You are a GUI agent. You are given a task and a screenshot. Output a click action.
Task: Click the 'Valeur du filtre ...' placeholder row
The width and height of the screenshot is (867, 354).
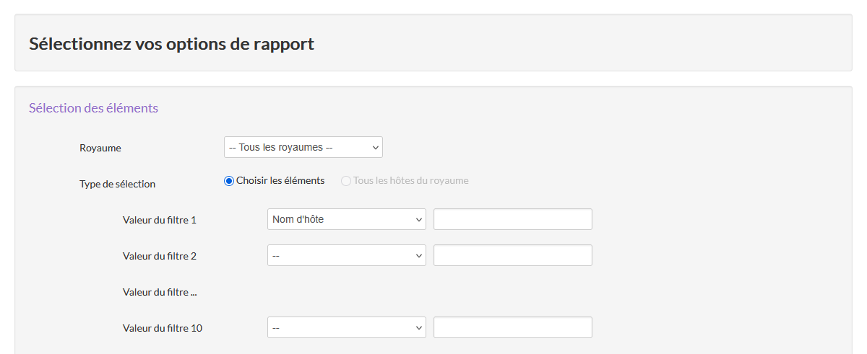tap(160, 292)
